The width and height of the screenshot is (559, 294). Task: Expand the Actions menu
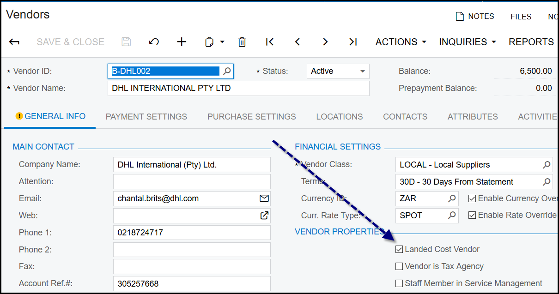tap(401, 42)
